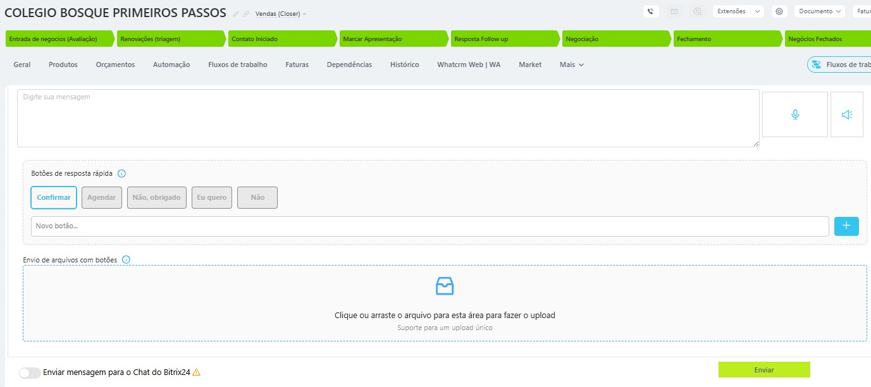Open the settings gear icon
Screen dimensions: 871x387
point(779,11)
